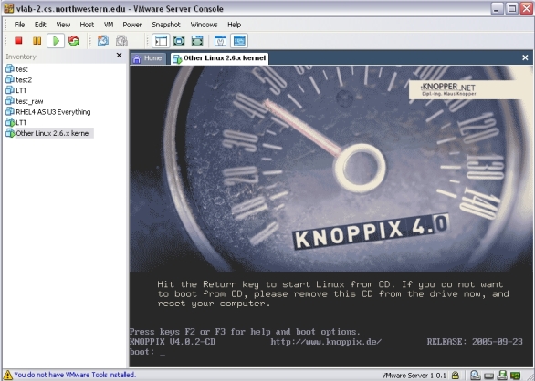Image resolution: width=535 pixels, height=381 pixels.
Task: Click the Quick Switch mode toolbar icon
Action: pos(197,41)
